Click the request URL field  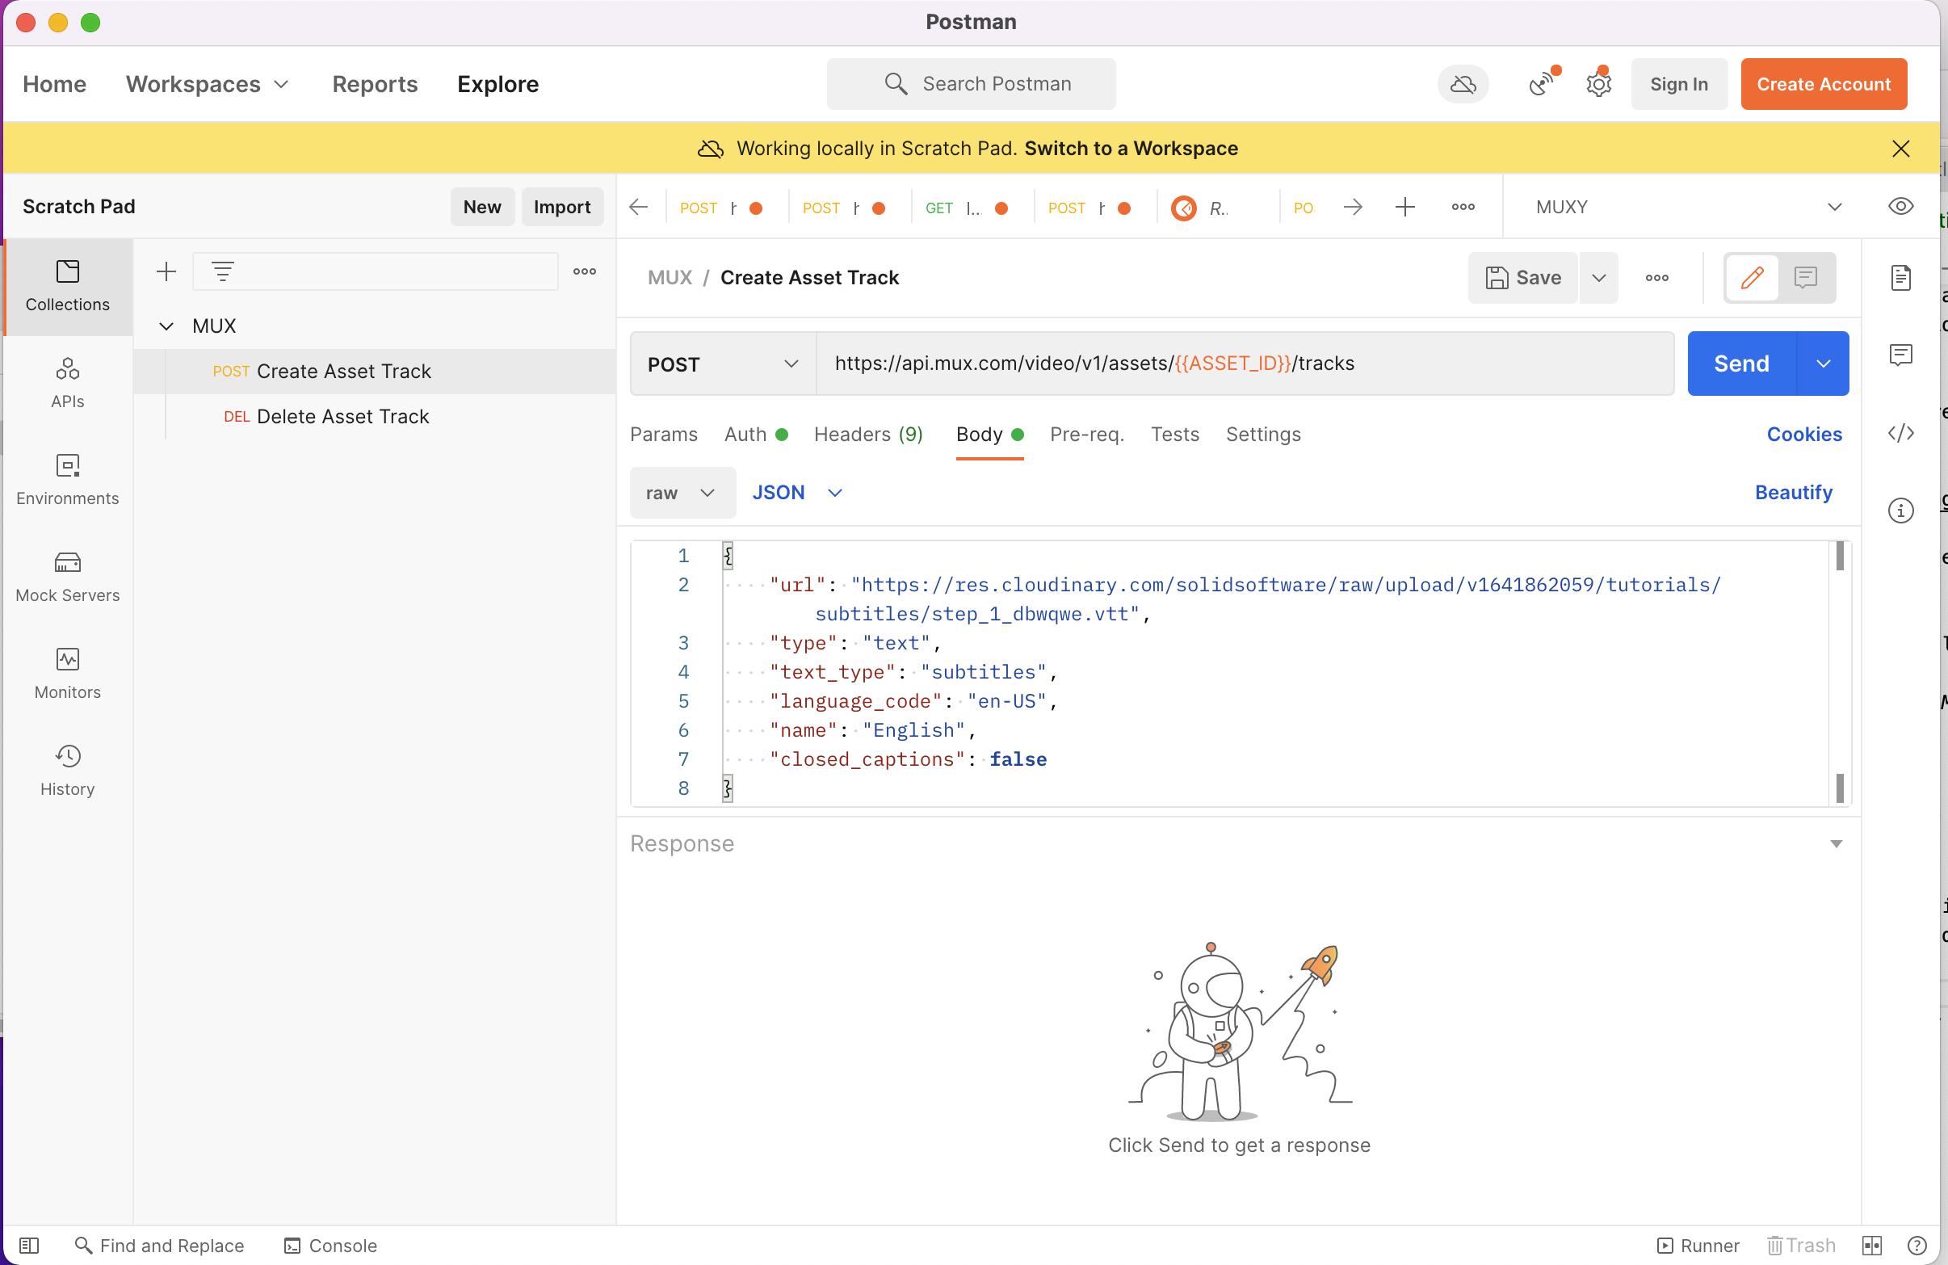click(1245, 364)
